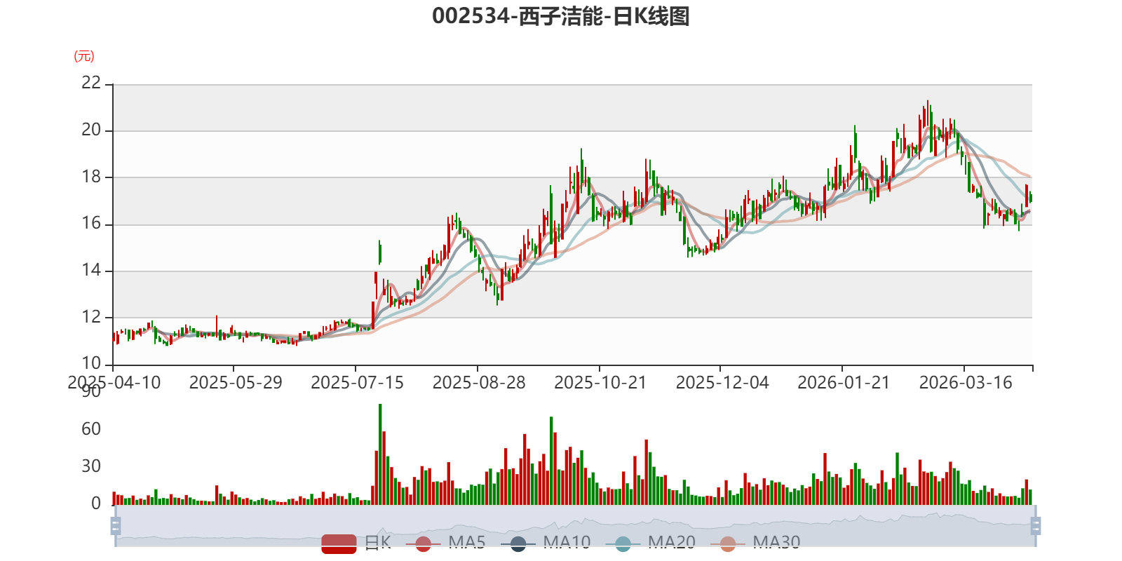1122x561 pixels.
Task: Click the left handle of the zoom slider
Action: point(116,525)
